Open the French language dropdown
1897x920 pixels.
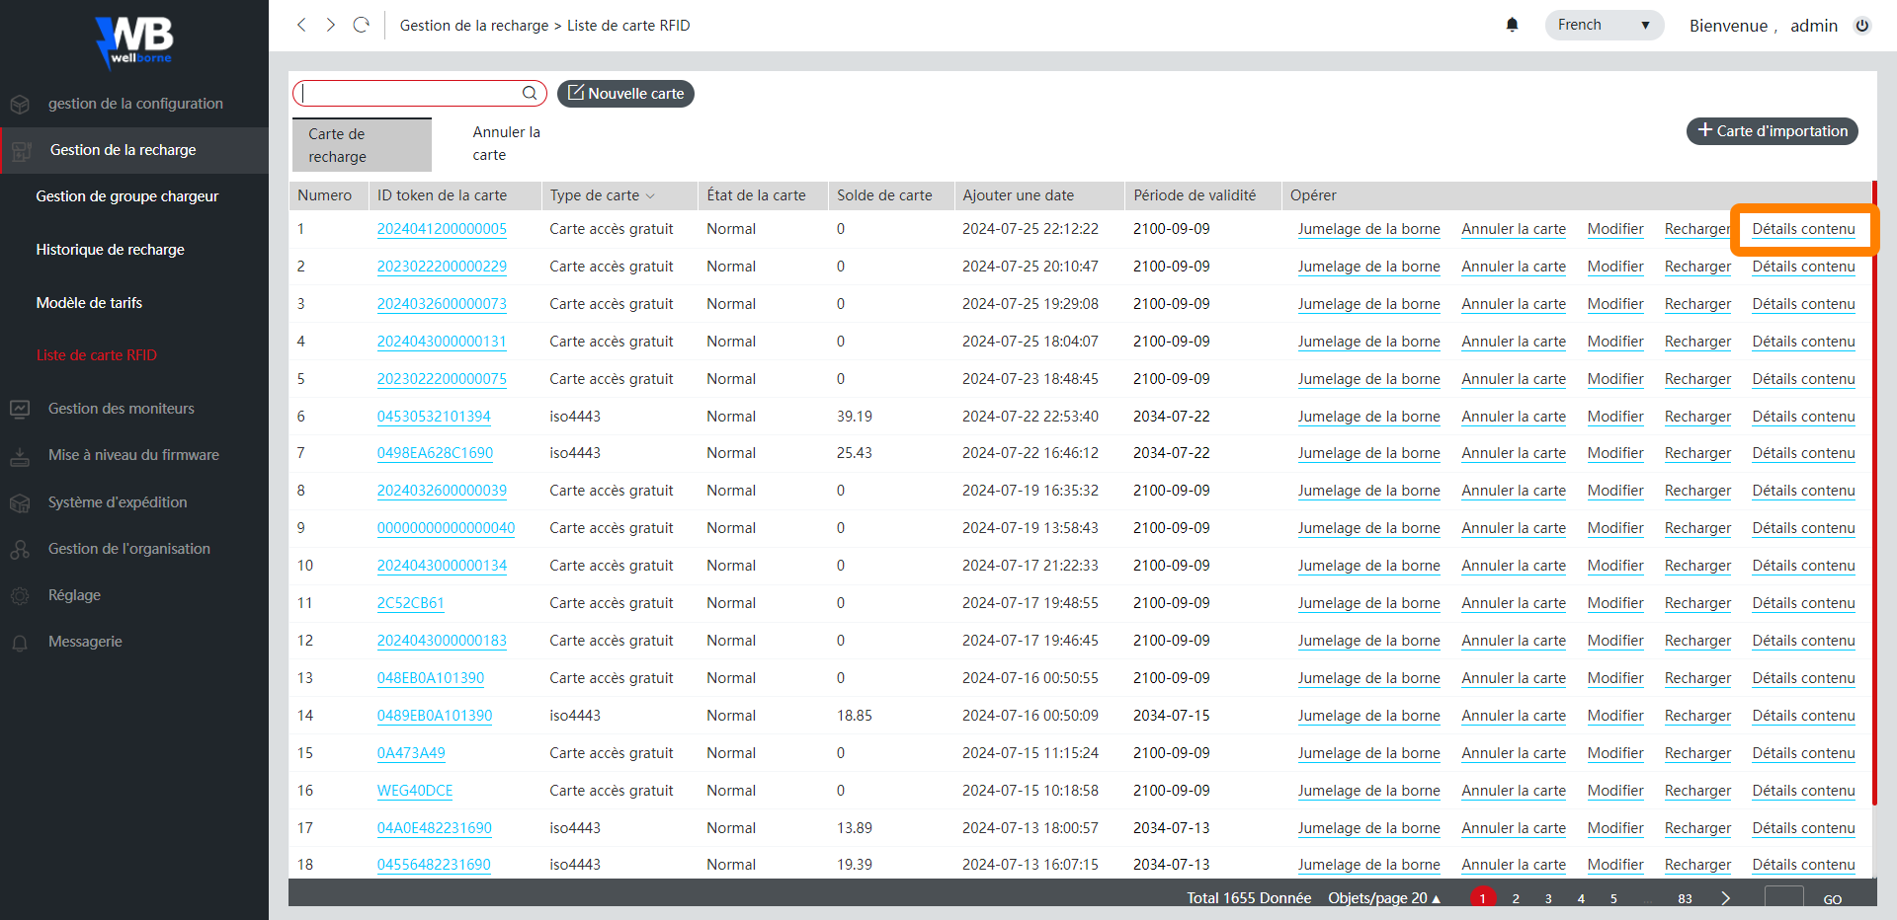click(1604, 25)
